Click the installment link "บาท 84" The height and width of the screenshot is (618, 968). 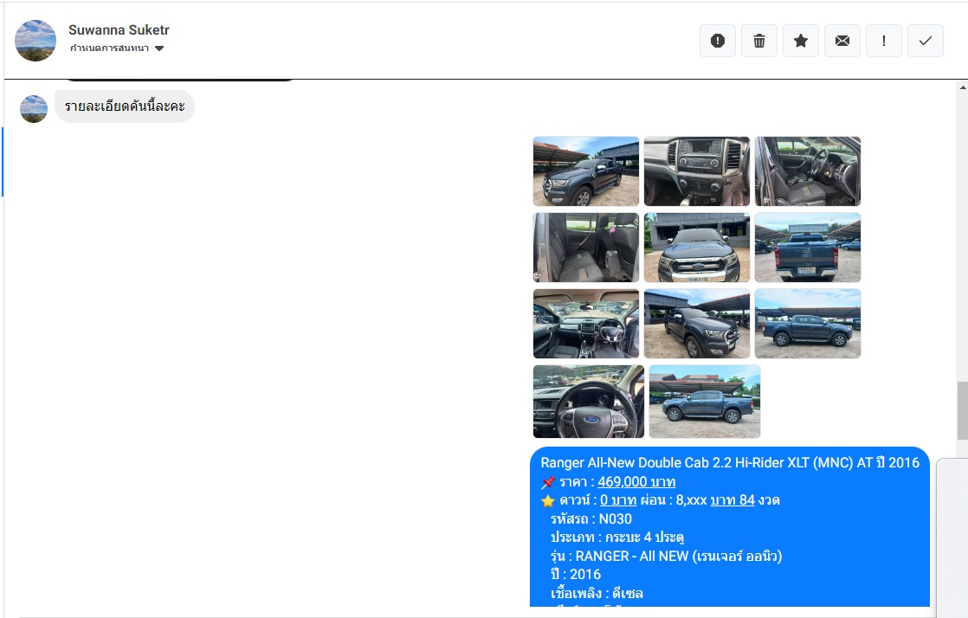click(x=732, y=500)
